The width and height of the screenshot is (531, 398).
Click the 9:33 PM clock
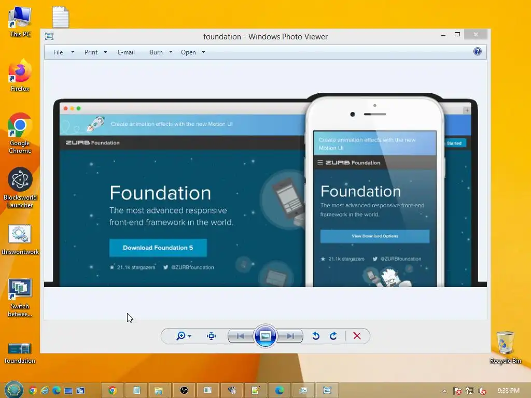tap(508, 391)
